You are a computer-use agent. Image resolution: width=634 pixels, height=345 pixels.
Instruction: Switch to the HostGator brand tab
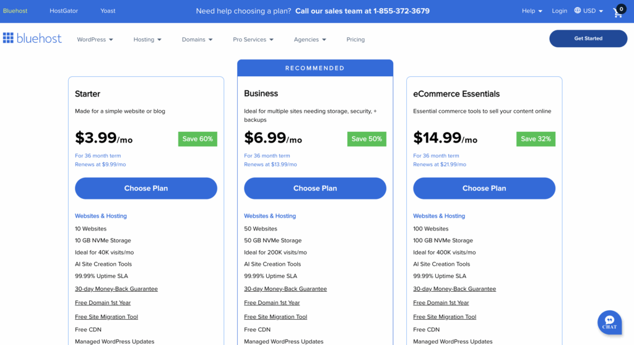pos(64,11)
